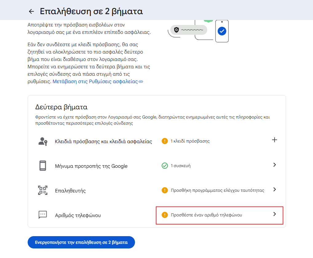Click the Προσθέστε έναν αριθμό τηλεφώνου text
This screenshot has width=313, height=258.
(x=206, y=215)
